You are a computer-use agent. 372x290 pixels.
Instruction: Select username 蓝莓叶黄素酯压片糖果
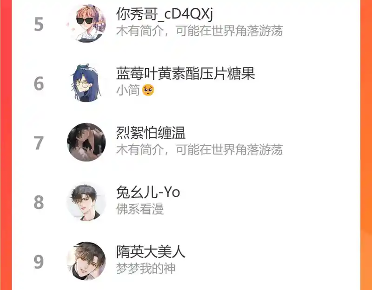coord(186,73)
